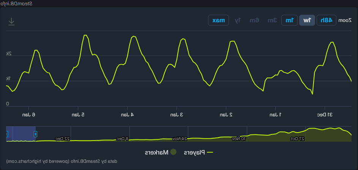Click the navigator handle at chart's outer edge
This screenshot has width=358, height=170.
pyautogui.click(x=6, y=134)
